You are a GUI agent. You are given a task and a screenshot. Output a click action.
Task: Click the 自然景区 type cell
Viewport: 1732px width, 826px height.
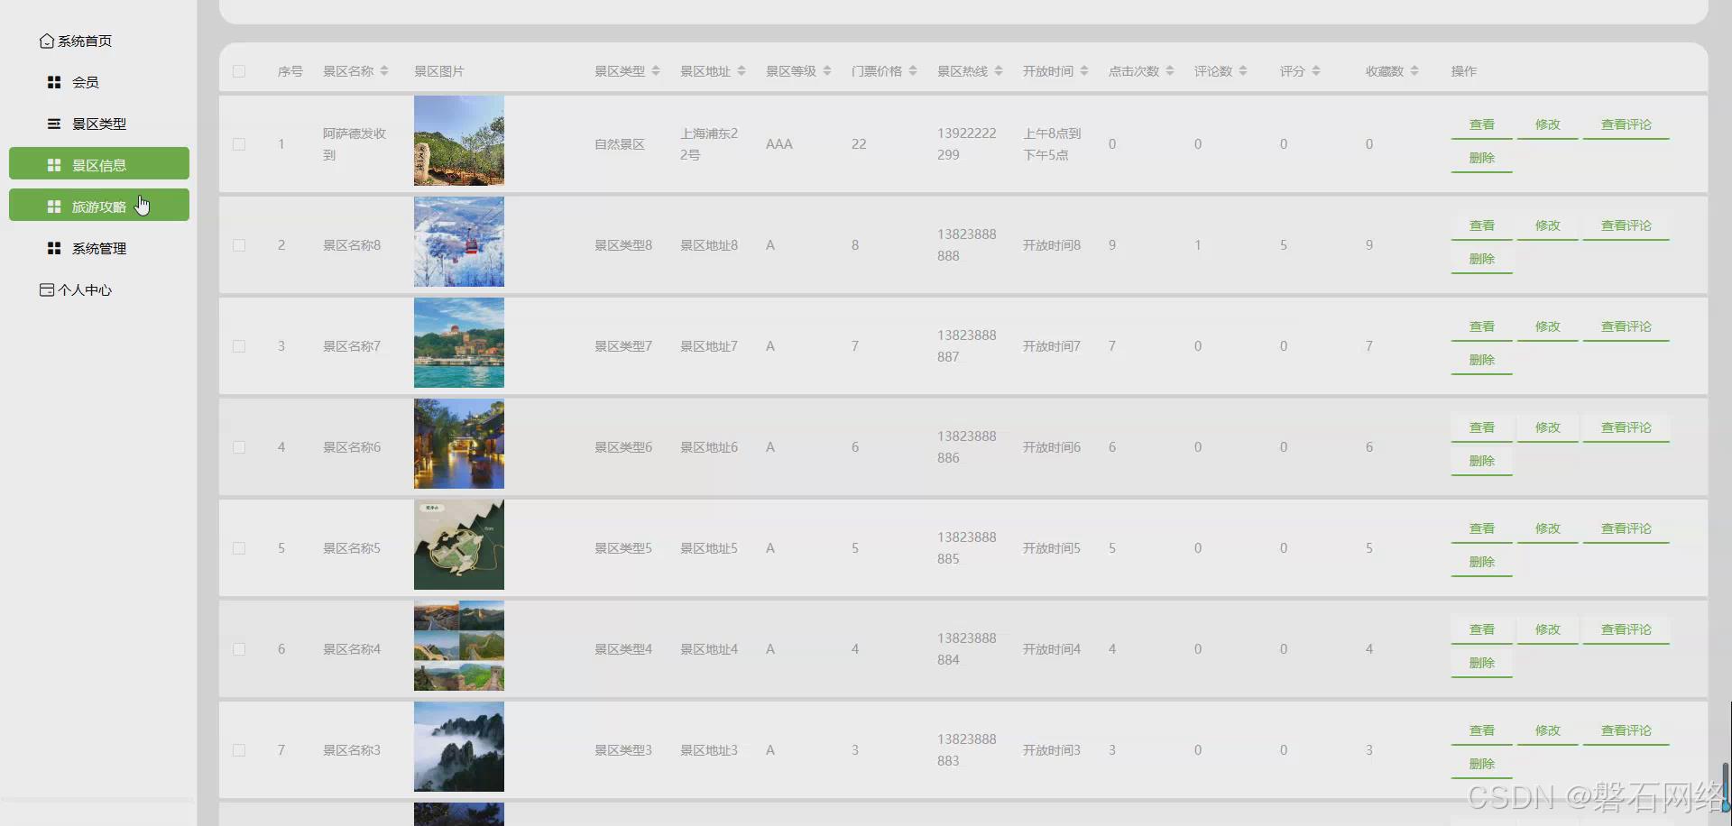pyautogui.click(x=620, y=144)
